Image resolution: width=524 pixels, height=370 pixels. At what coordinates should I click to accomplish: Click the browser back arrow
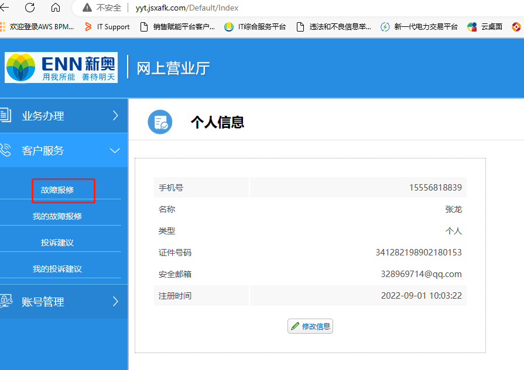(x=4, y=8)
